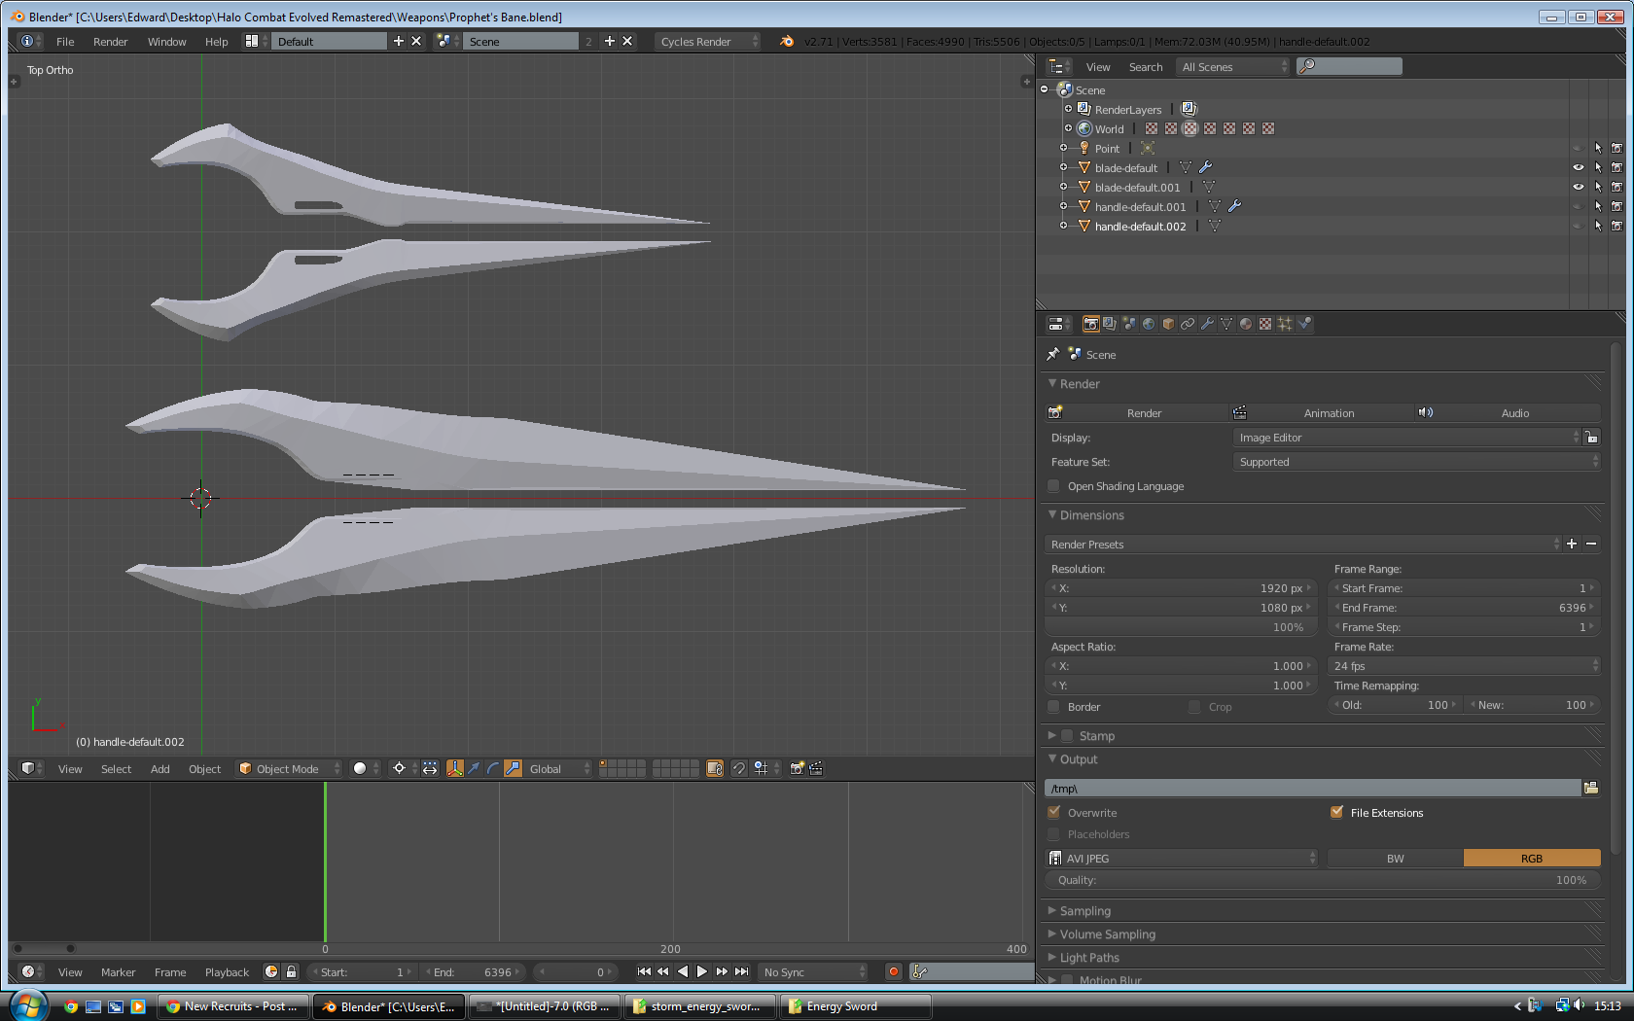Open the Physics properties tab icon
1634x1021 pixels.
point(1304,324)
